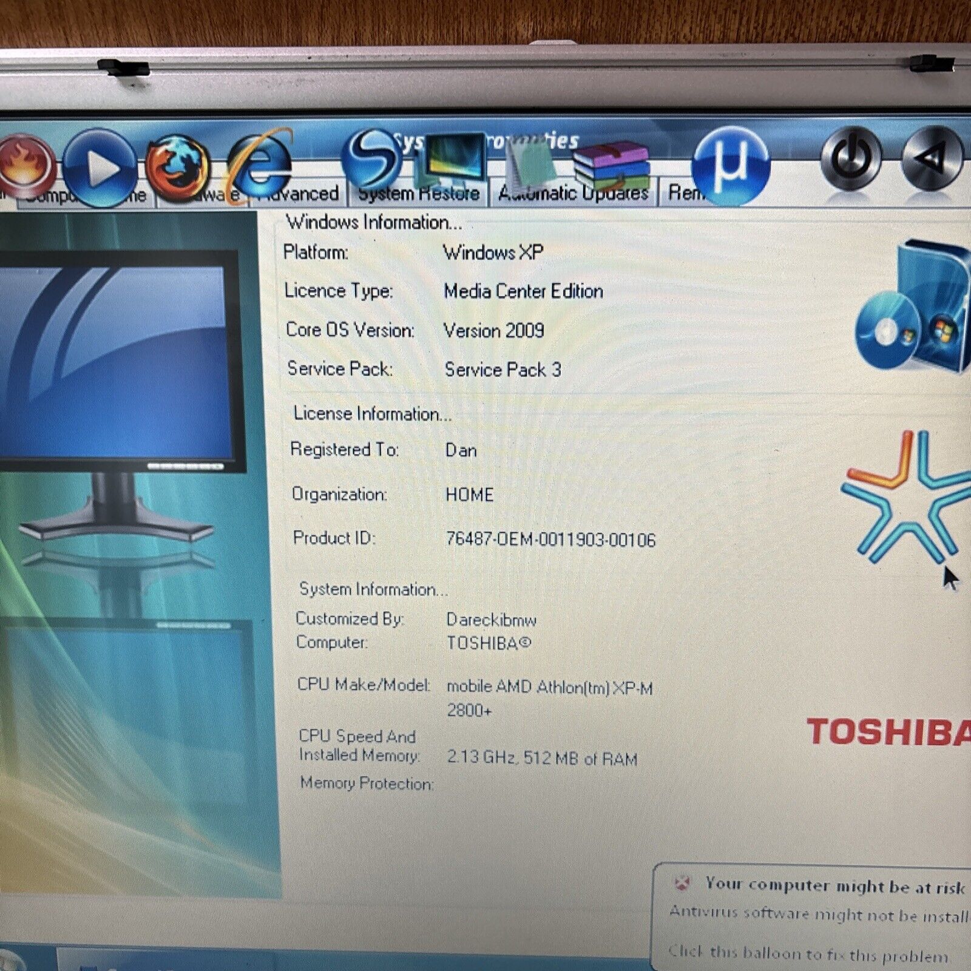Image resolution: width=971 pixels, height=971 pixels.
Task: Click the left-pointing triangle dock icon
Action: click(x=932, y=159)
